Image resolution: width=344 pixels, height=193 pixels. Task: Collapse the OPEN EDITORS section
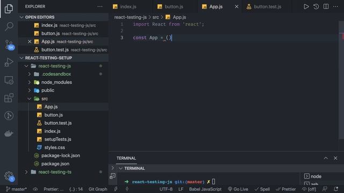click(63, 17)
